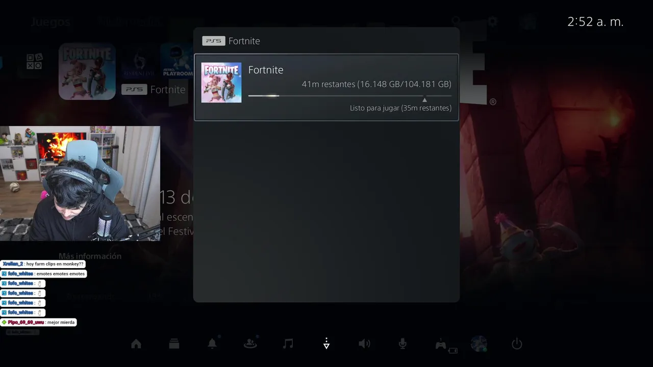Open the Settings gear at the top
This screenshot has height=367, width=653.
[x=492, y=22]
